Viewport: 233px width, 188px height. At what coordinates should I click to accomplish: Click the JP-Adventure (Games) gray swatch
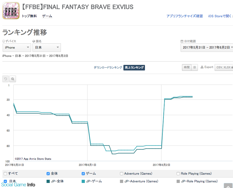pos(122,181)
